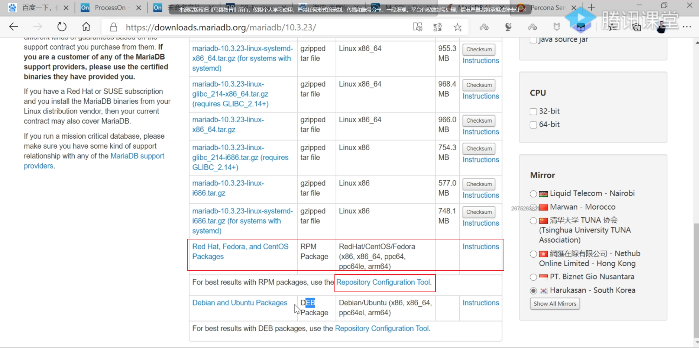This screenshot has height=348, width=699.
Task: Click the scrollbar down arrow
Action: (696, 342)
